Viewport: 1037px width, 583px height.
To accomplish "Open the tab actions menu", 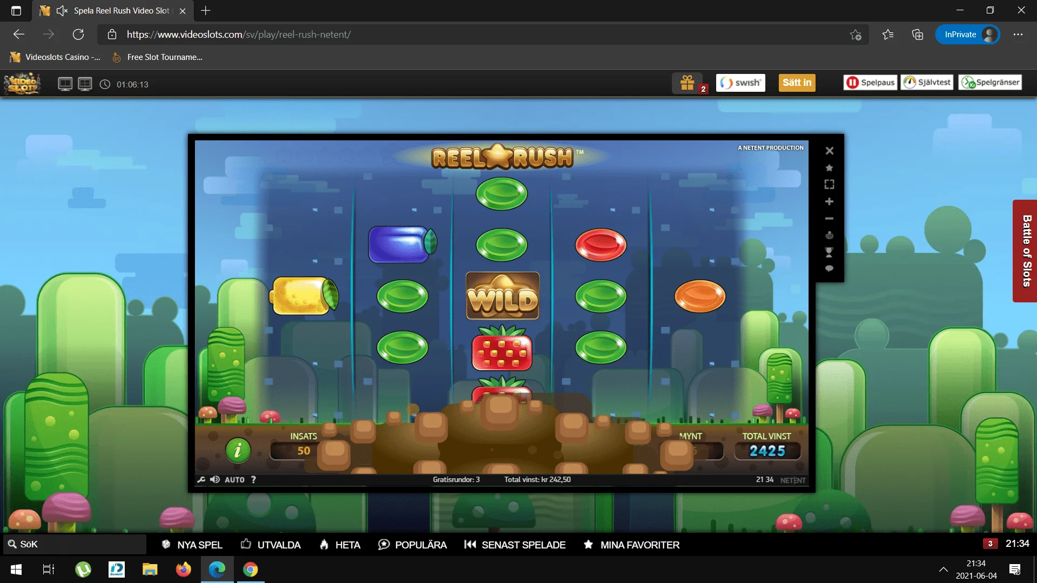I will [x=16, y=11].
